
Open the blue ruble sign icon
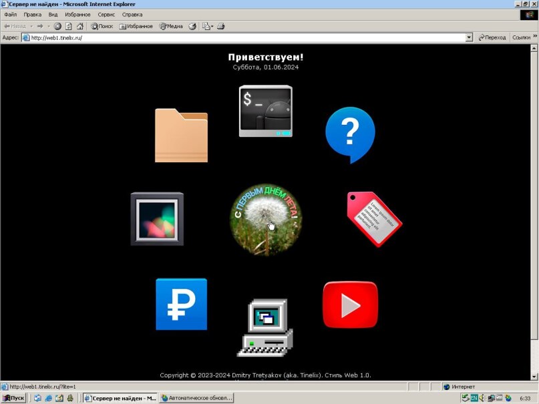pyautogui.click(x=181, y=305)
